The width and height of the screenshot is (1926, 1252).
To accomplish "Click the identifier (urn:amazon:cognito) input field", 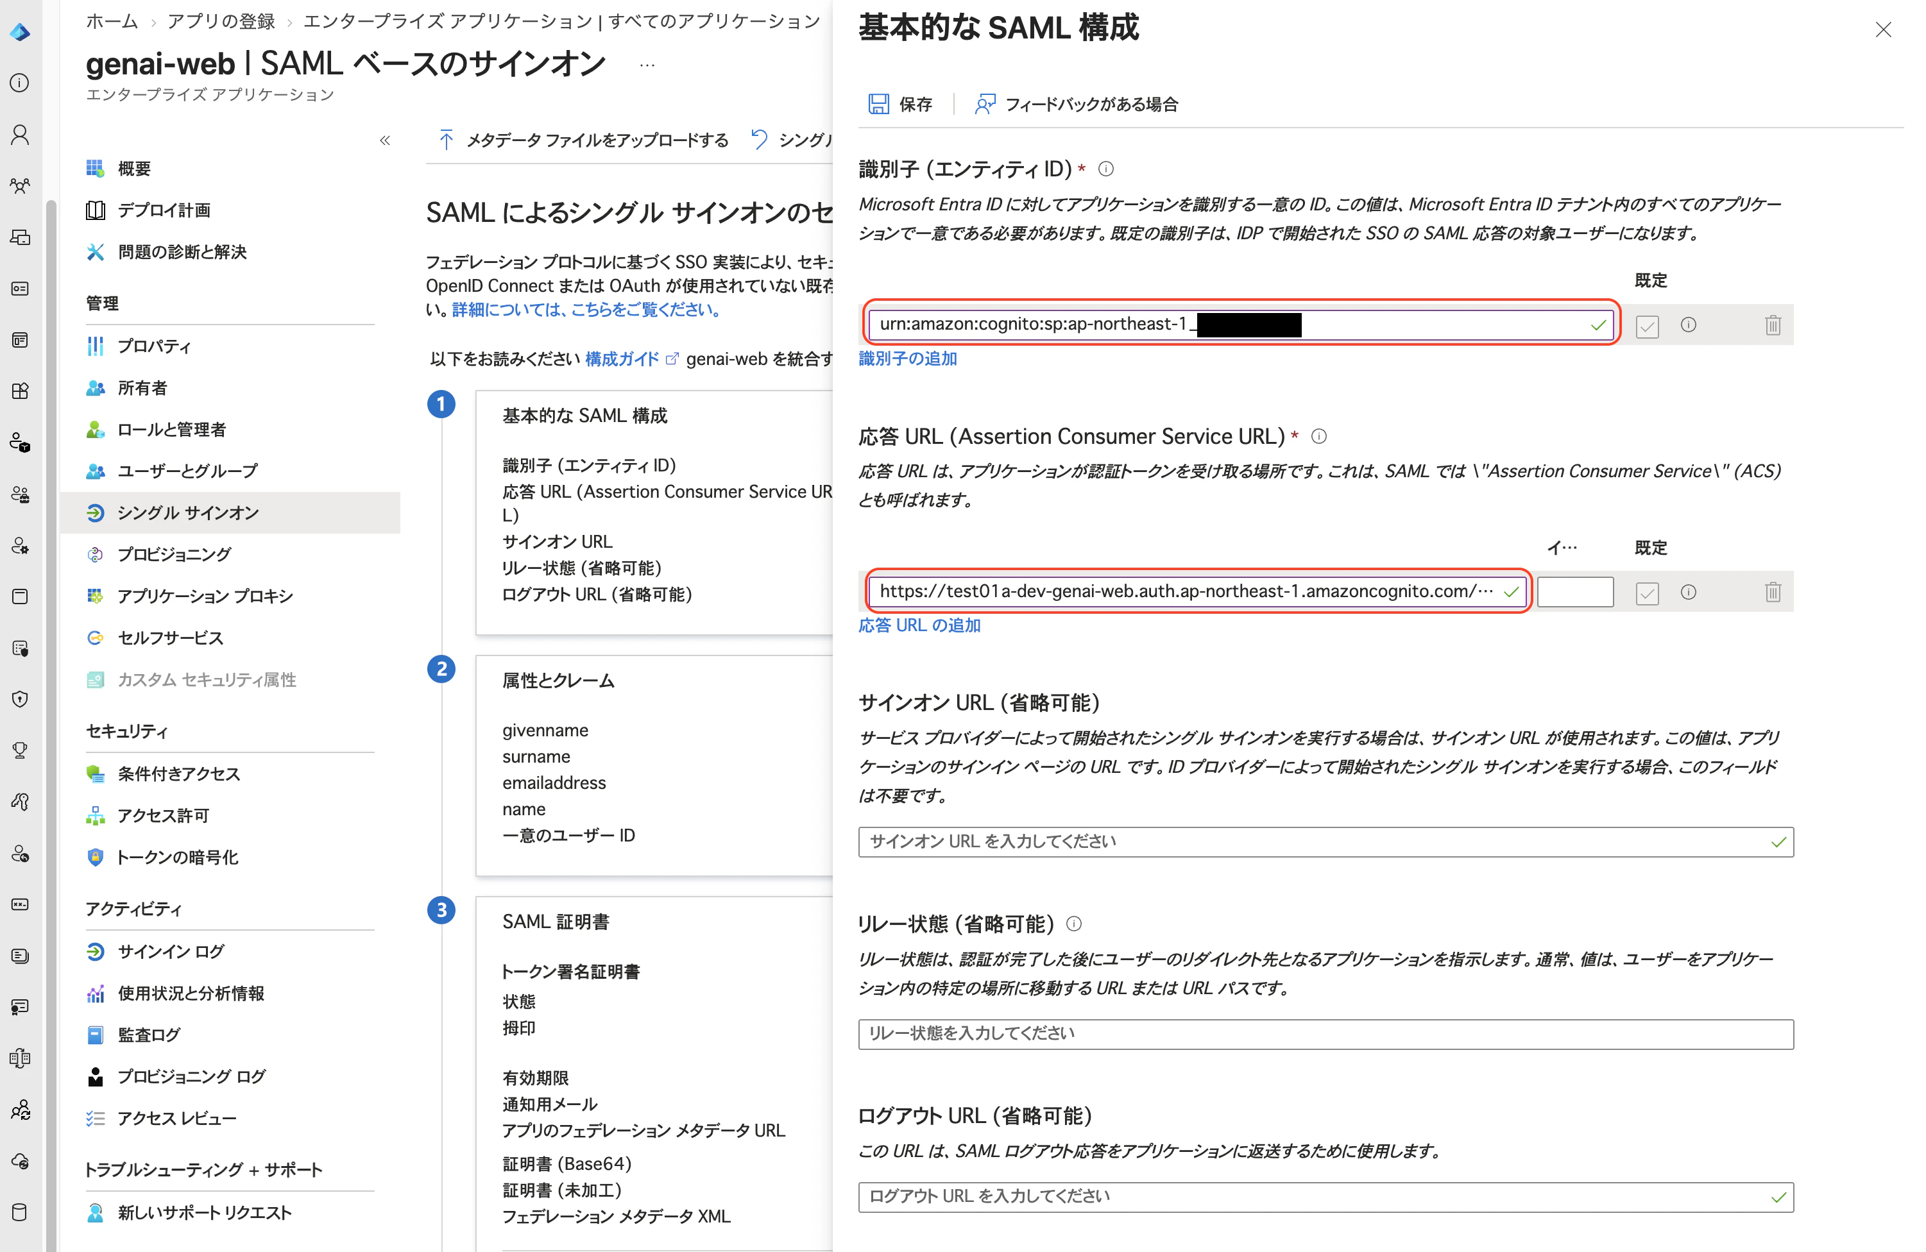I will pyautogui.click(x=1241, y=325).
